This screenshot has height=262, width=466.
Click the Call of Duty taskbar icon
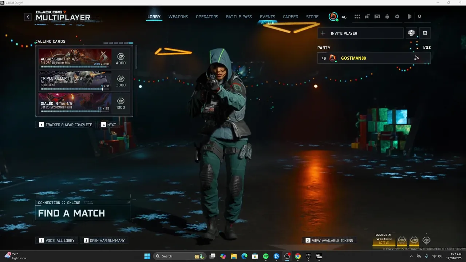pos(319,256)
